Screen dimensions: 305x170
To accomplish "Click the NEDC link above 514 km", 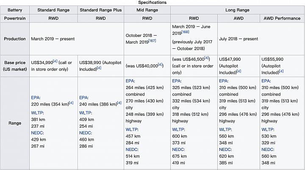I will tap(131, 150).
